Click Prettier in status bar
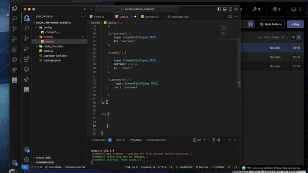The width and height of the screenshot is (308, 173). coord(218,167)
